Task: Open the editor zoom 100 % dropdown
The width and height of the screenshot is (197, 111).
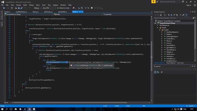Action: click(10, 103)
